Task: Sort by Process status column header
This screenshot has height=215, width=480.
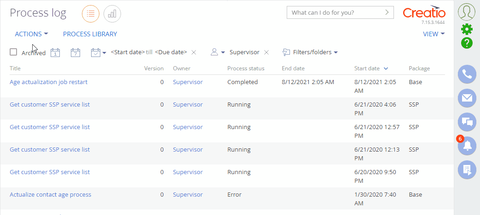Action: [x=246, y=68]
